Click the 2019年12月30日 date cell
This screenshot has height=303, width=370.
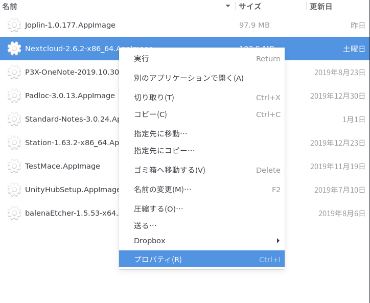[338, 96]
